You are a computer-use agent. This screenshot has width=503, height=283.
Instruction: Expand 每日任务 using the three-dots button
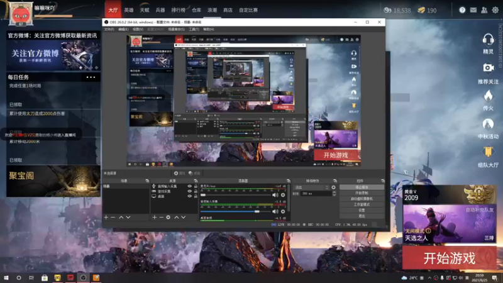pyautogui.click(x=91, y=77)
